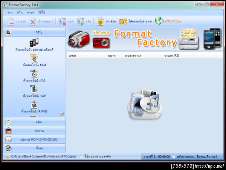Click the clear list red X icon
This screenshot has height=170, width=226.
(x=33, y=21)
